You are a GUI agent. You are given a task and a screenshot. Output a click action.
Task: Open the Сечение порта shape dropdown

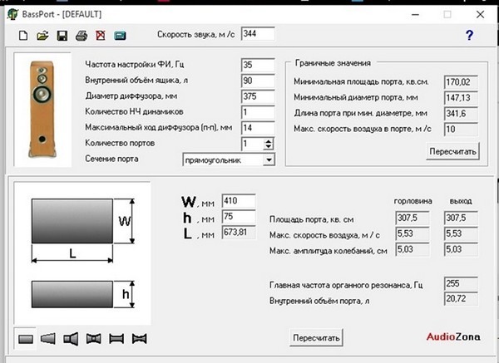pos(269,159)
